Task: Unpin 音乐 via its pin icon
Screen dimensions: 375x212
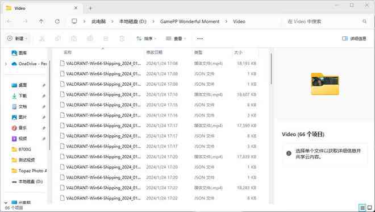Action: 44,128
